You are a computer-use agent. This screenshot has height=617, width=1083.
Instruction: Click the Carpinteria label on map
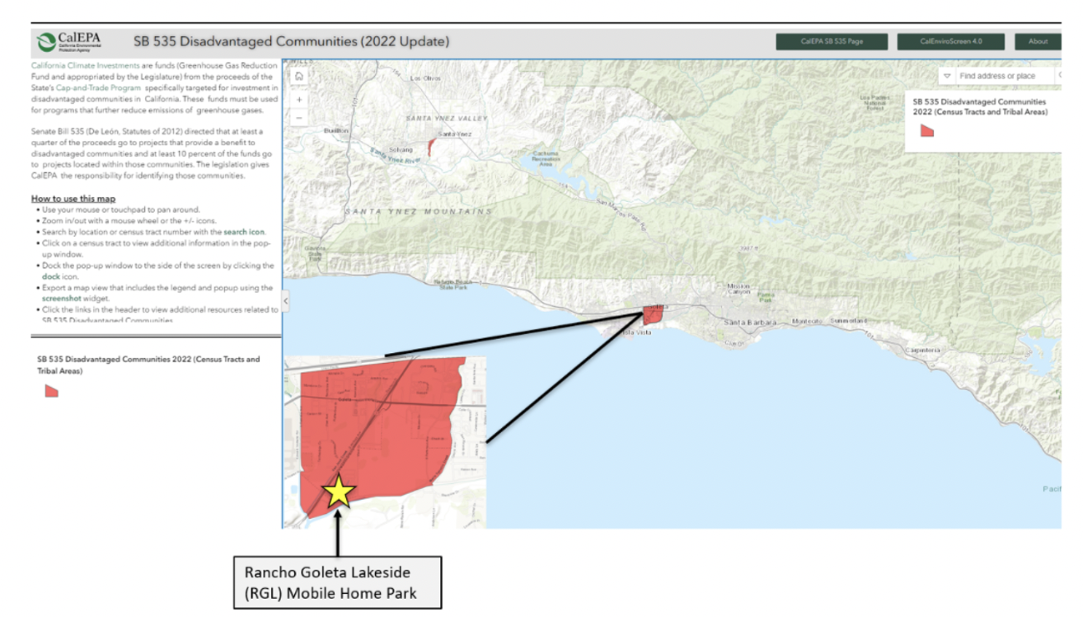(x=921, y=350)
